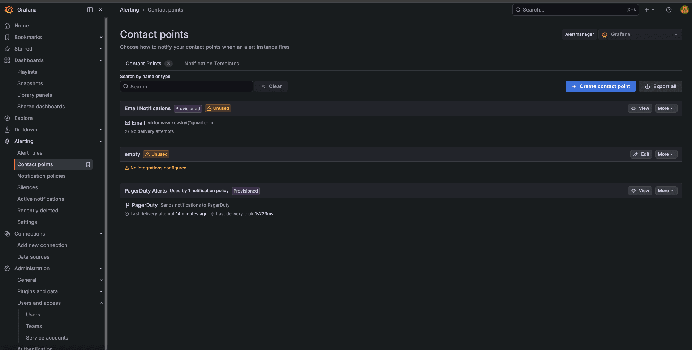Expand Plugins and data chevron
Viewport: 692px width, 350px height.
click(101, 291)
